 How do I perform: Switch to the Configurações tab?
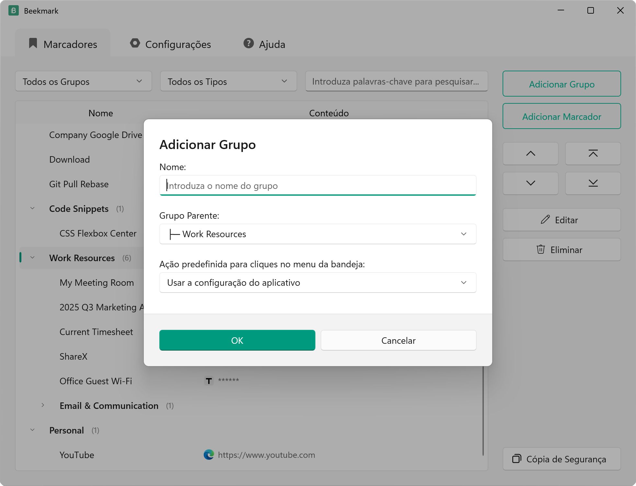point(170,44)
